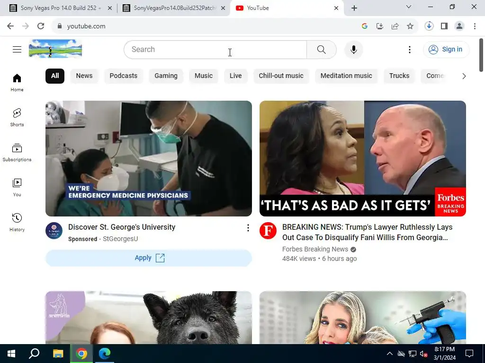Open the muted volume tray icon
This screenshot has height=363, width=485.
(424, 354)
